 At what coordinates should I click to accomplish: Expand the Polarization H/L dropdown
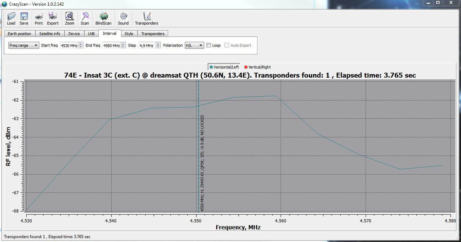tap(194, 45)
